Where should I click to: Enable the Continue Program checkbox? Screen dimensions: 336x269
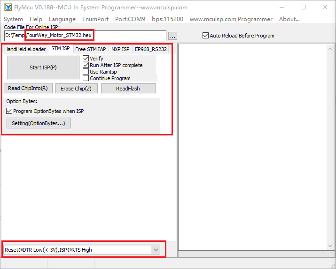[86, 78]
